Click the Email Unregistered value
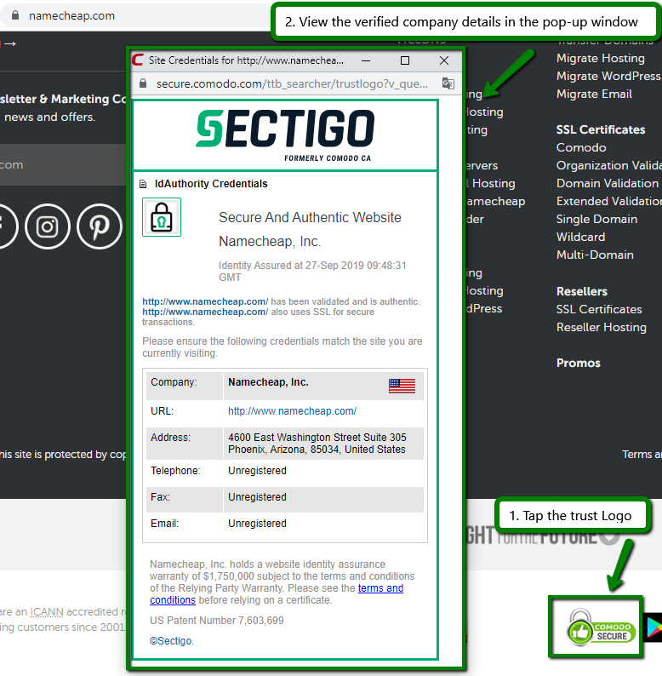The image size is (662, 676). click(x=257, y=524)
